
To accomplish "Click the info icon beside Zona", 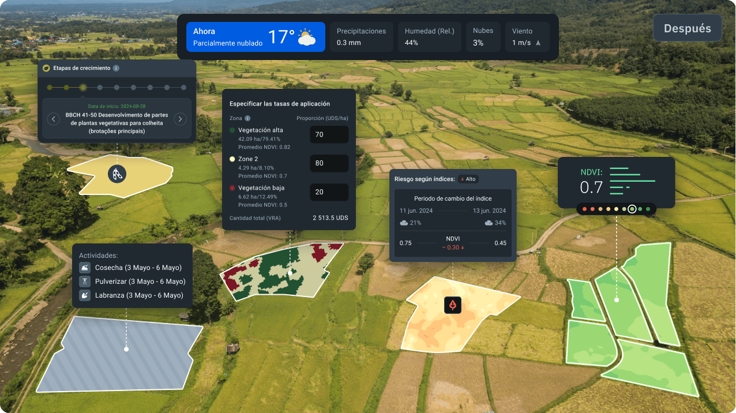I will pos(247,118).
